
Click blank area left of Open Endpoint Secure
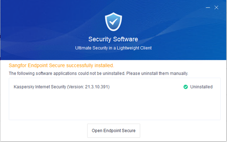(46, 131)
